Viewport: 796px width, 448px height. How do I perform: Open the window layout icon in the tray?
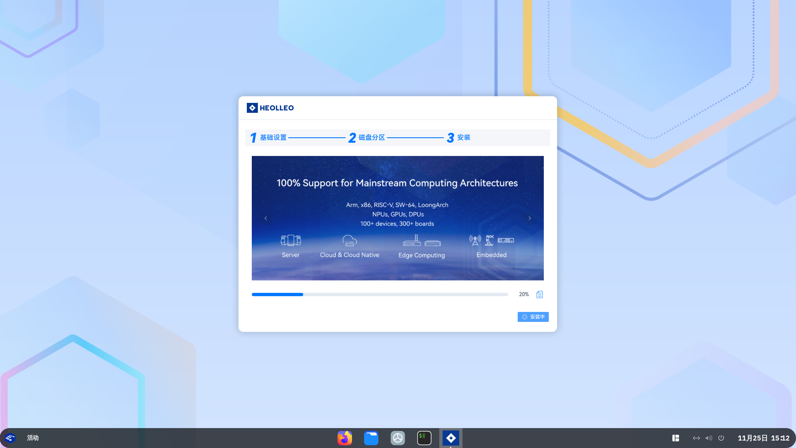tap(676, 438)
